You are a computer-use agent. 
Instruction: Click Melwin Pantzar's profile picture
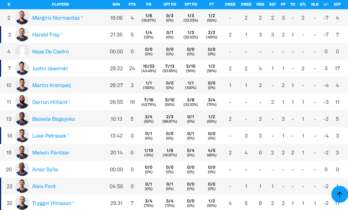(x=22, y=152)
